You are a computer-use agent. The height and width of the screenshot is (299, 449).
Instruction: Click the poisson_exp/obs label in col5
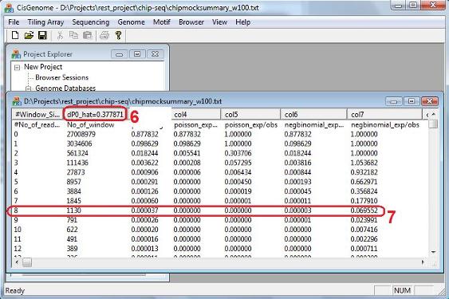click(x=251, y=125)
